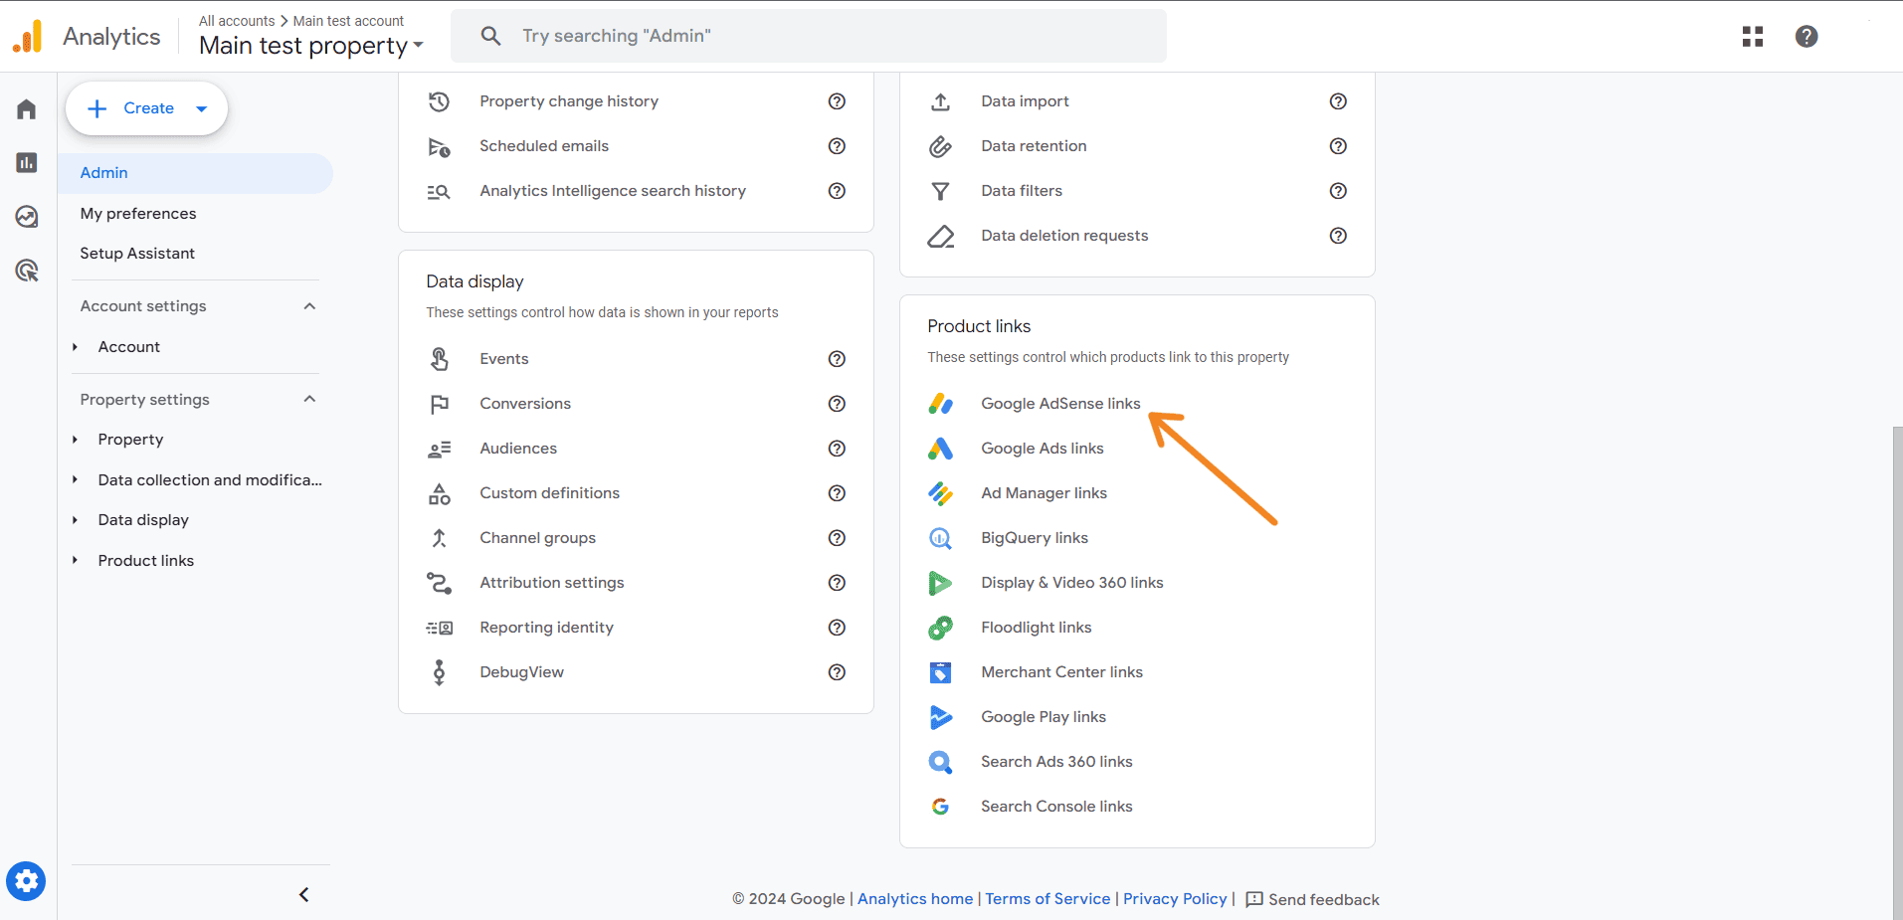Click help icon beside Reporting identity
The width and height of the screenshot is (1903, 920).
[838, 628]
